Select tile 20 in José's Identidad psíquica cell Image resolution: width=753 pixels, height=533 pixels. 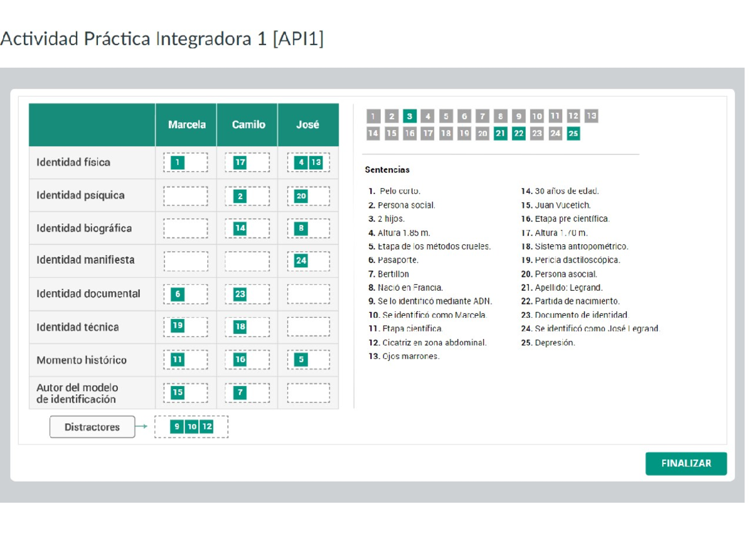[301, 196]
